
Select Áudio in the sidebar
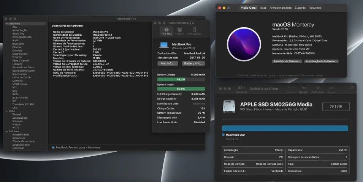(x=16, y=41)
